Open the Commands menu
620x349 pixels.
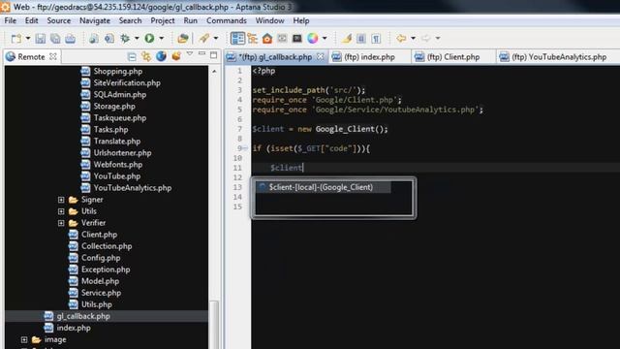click(x=227, y=20)
